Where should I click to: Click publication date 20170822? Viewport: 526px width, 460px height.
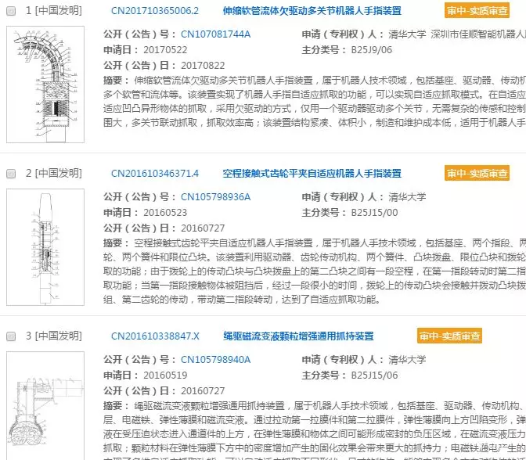click(x=203, y=66)
